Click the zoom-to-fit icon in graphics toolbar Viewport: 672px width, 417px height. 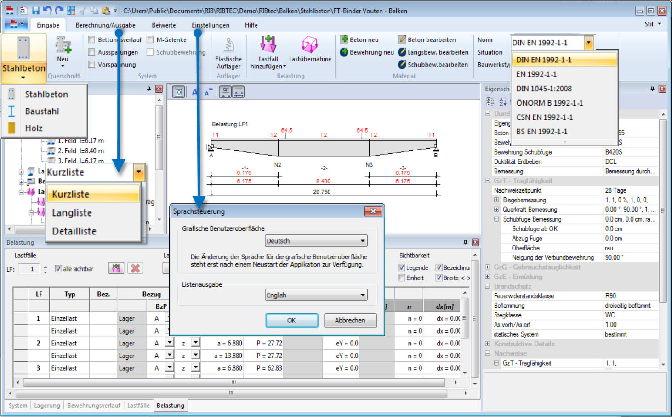(179, 92)
